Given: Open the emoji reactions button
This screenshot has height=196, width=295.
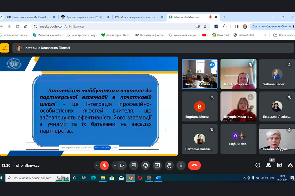Looking at the screenshot, I should tap(146, 165).
